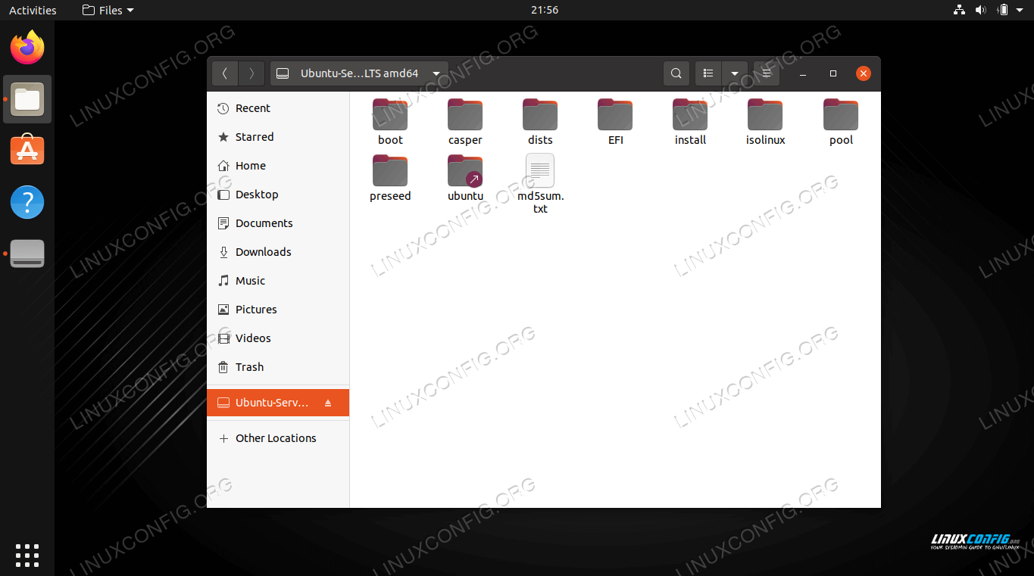Click the volume icon in top bar

981,10
